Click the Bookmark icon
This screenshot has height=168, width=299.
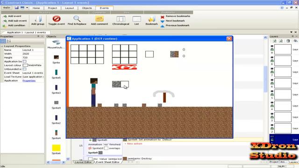(x=151, y=19)
